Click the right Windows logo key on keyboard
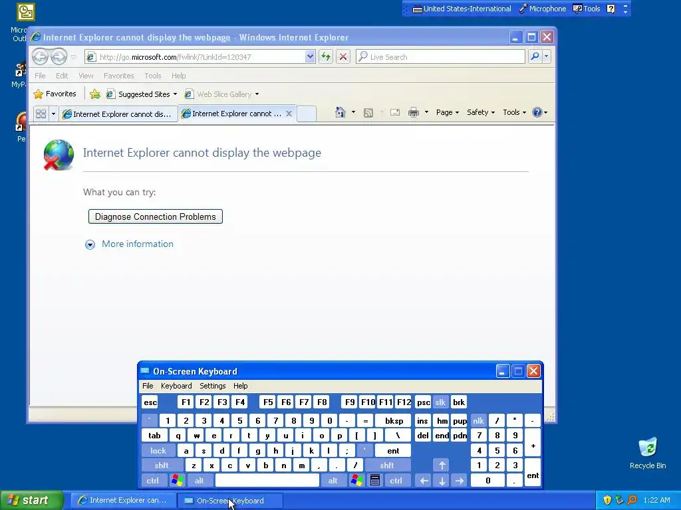 [x=357, y=481]
